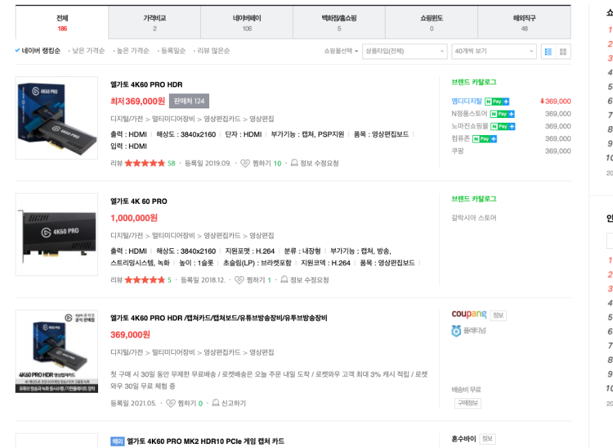The height and width of the screenshot is (448, 613).
Task: Open 40개씩 보기 dropdown
Action: pyautogui.click(x=494, y=51)
